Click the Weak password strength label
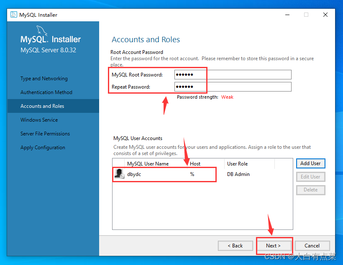 [227, 97]
